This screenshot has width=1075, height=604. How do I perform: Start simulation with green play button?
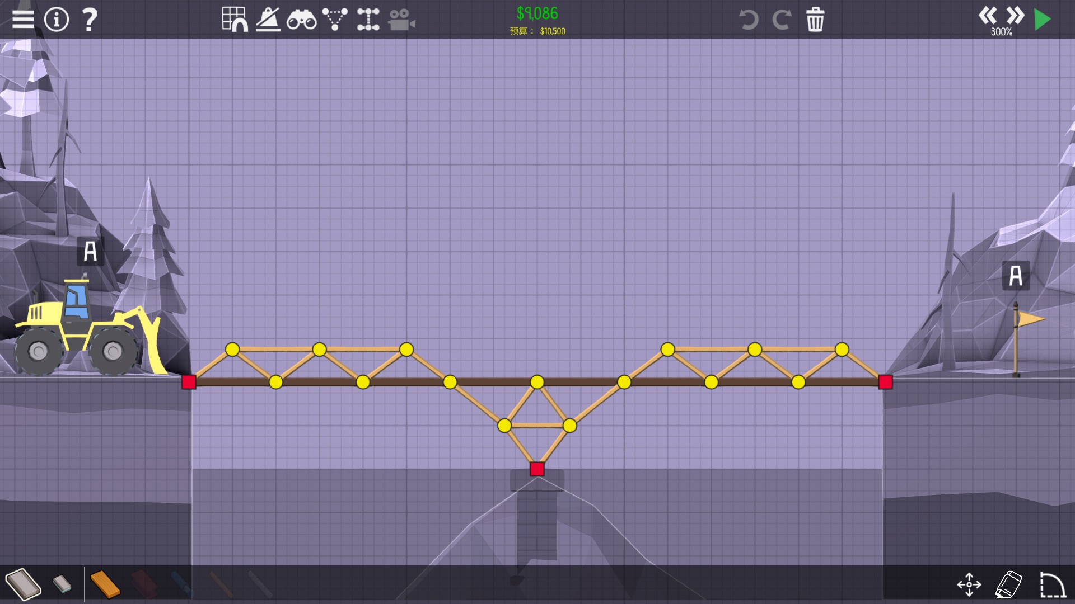(1043, 20)
